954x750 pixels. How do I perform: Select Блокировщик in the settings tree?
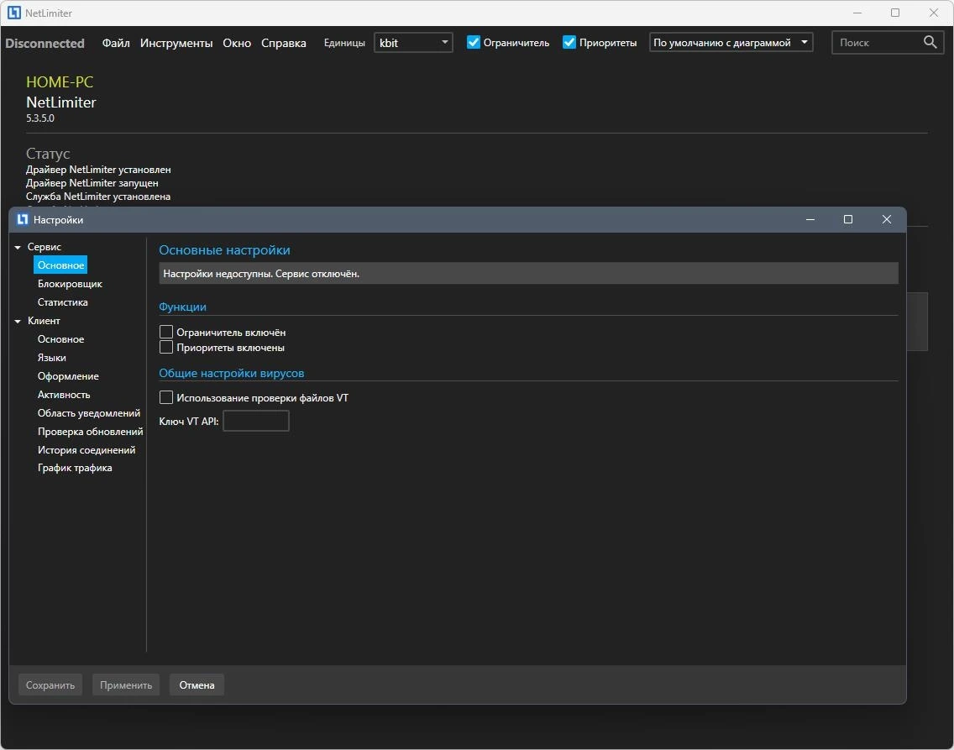tap(70, 284)
